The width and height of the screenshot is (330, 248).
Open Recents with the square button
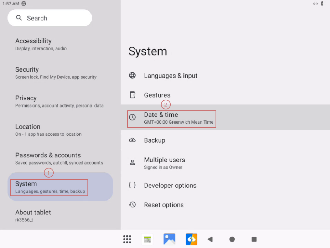pos(254,239)
